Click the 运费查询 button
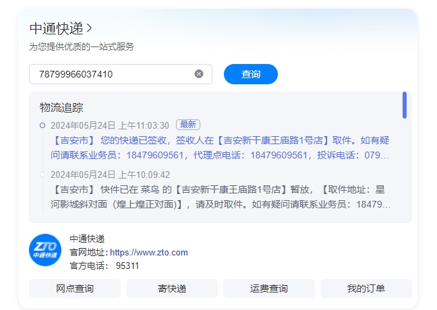The width and height of the screenshot is (437, 310). click(268, 288)
